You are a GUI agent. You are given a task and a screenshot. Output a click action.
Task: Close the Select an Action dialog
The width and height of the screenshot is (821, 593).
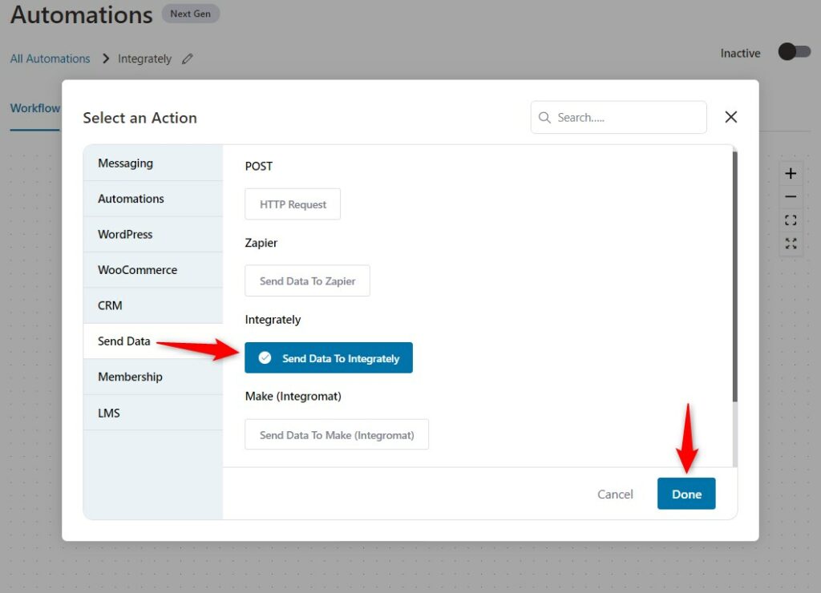(731, 117)
